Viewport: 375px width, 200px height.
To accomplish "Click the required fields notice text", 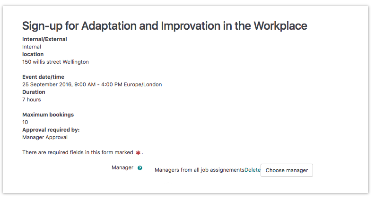I will coord(78,153).
